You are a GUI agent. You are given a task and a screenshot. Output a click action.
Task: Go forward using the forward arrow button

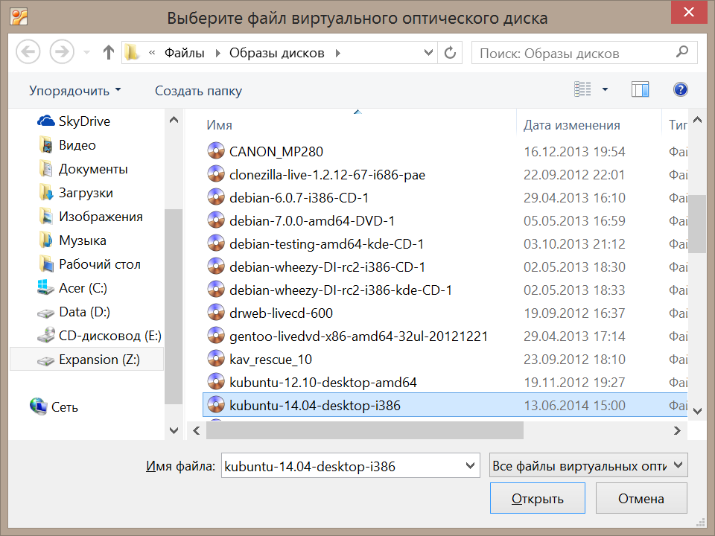(62, 52)
